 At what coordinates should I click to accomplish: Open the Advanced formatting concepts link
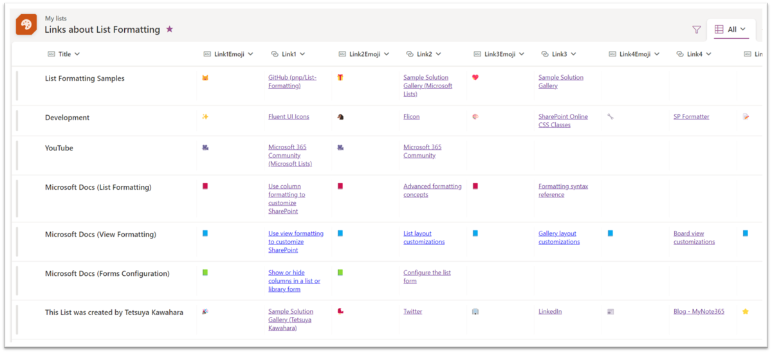[432, 190]
